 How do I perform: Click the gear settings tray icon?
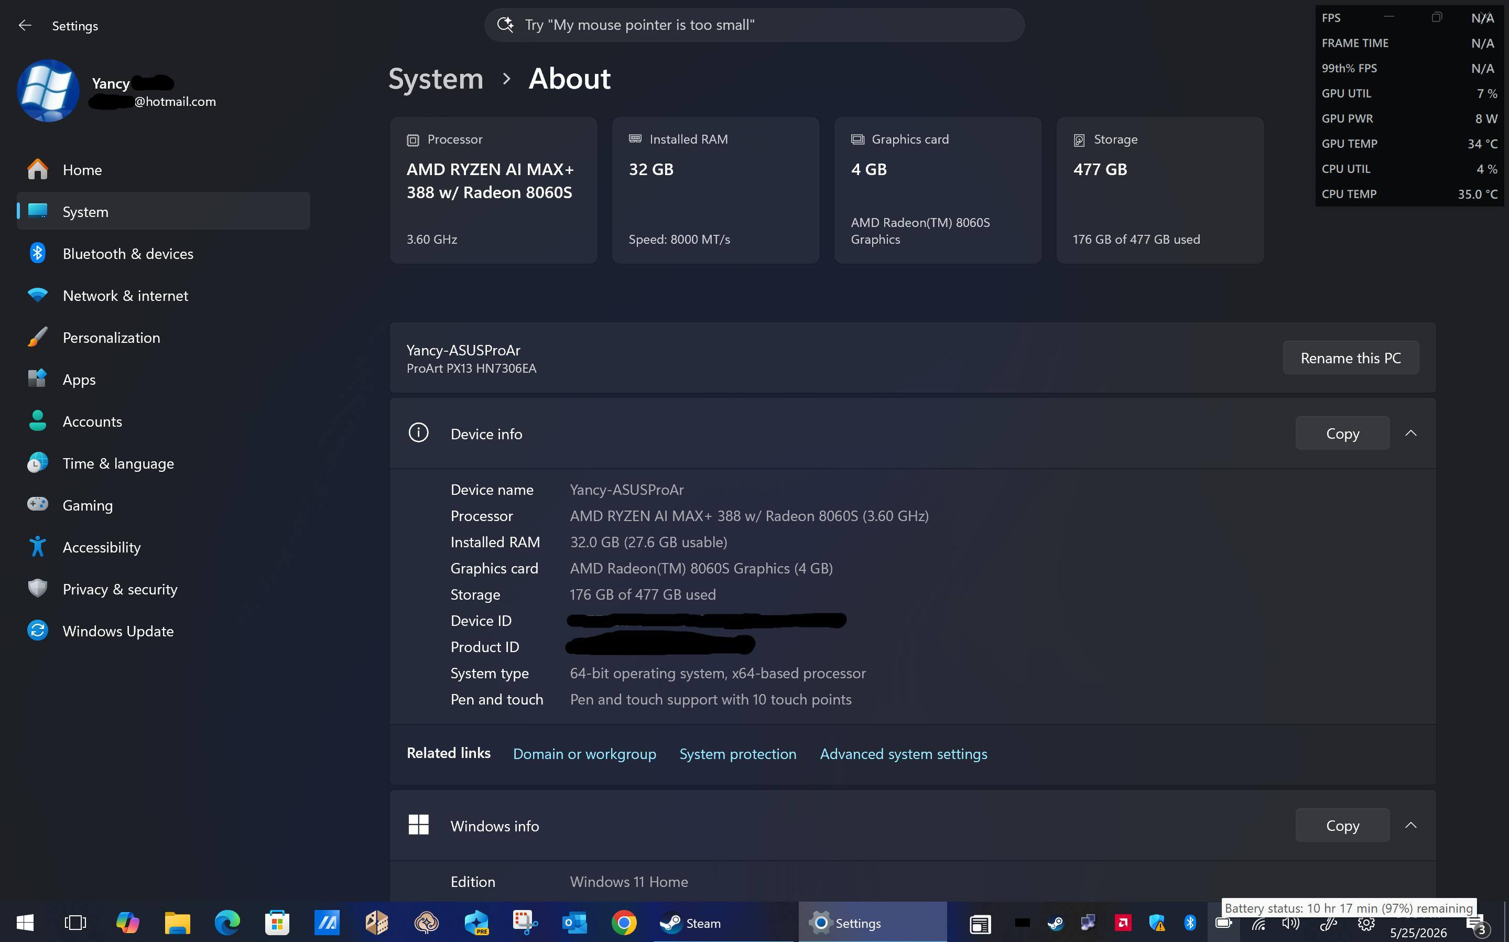[x=1366, y=923]
